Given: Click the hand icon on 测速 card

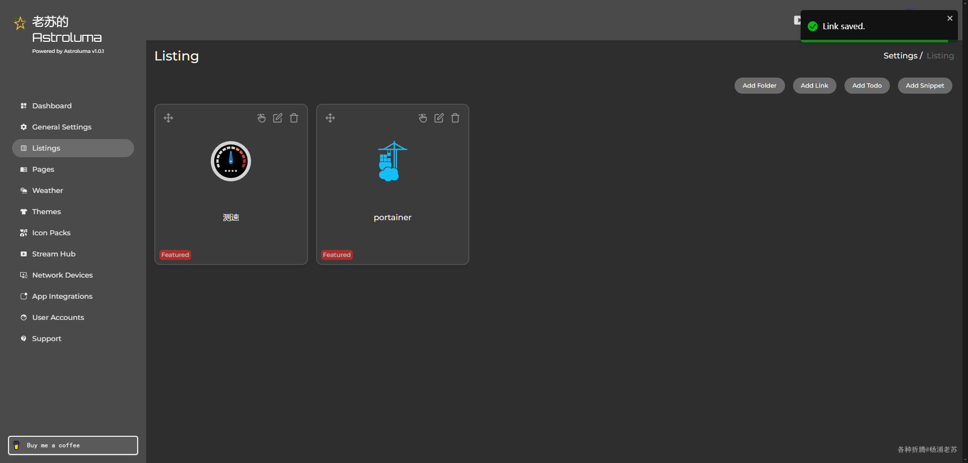Looking at the screenshot, I should pos(261,118).
